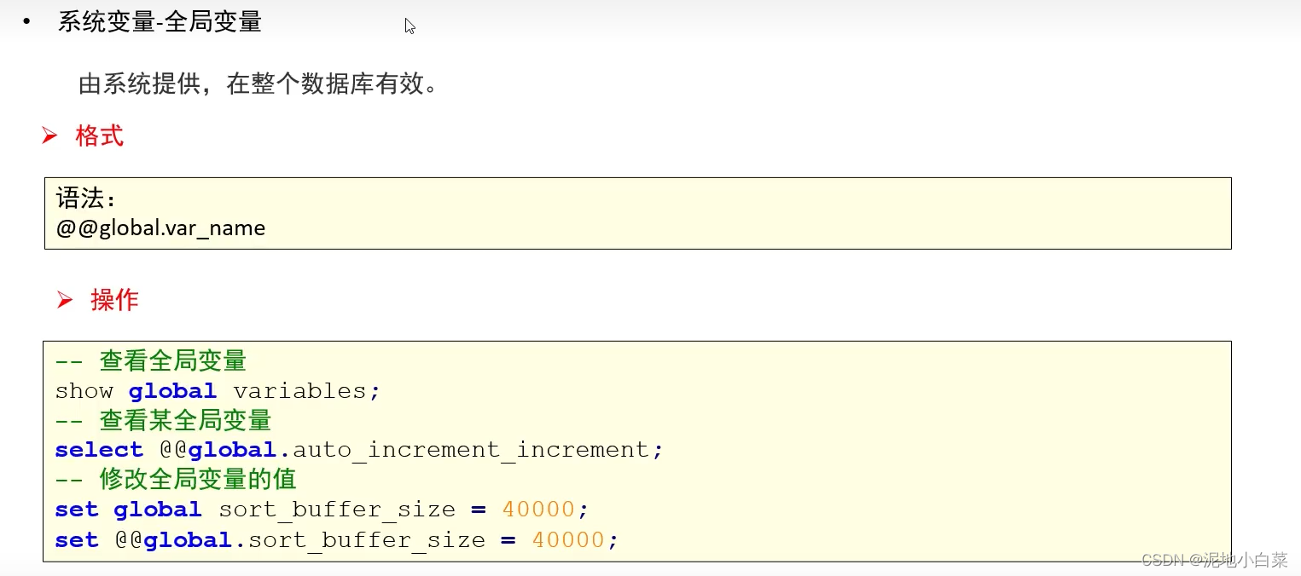Click the comment -- 修改全局变量的值
The height and width of the screenshot is (576, 1301).
pyautogui.click(x=176, y=479)
